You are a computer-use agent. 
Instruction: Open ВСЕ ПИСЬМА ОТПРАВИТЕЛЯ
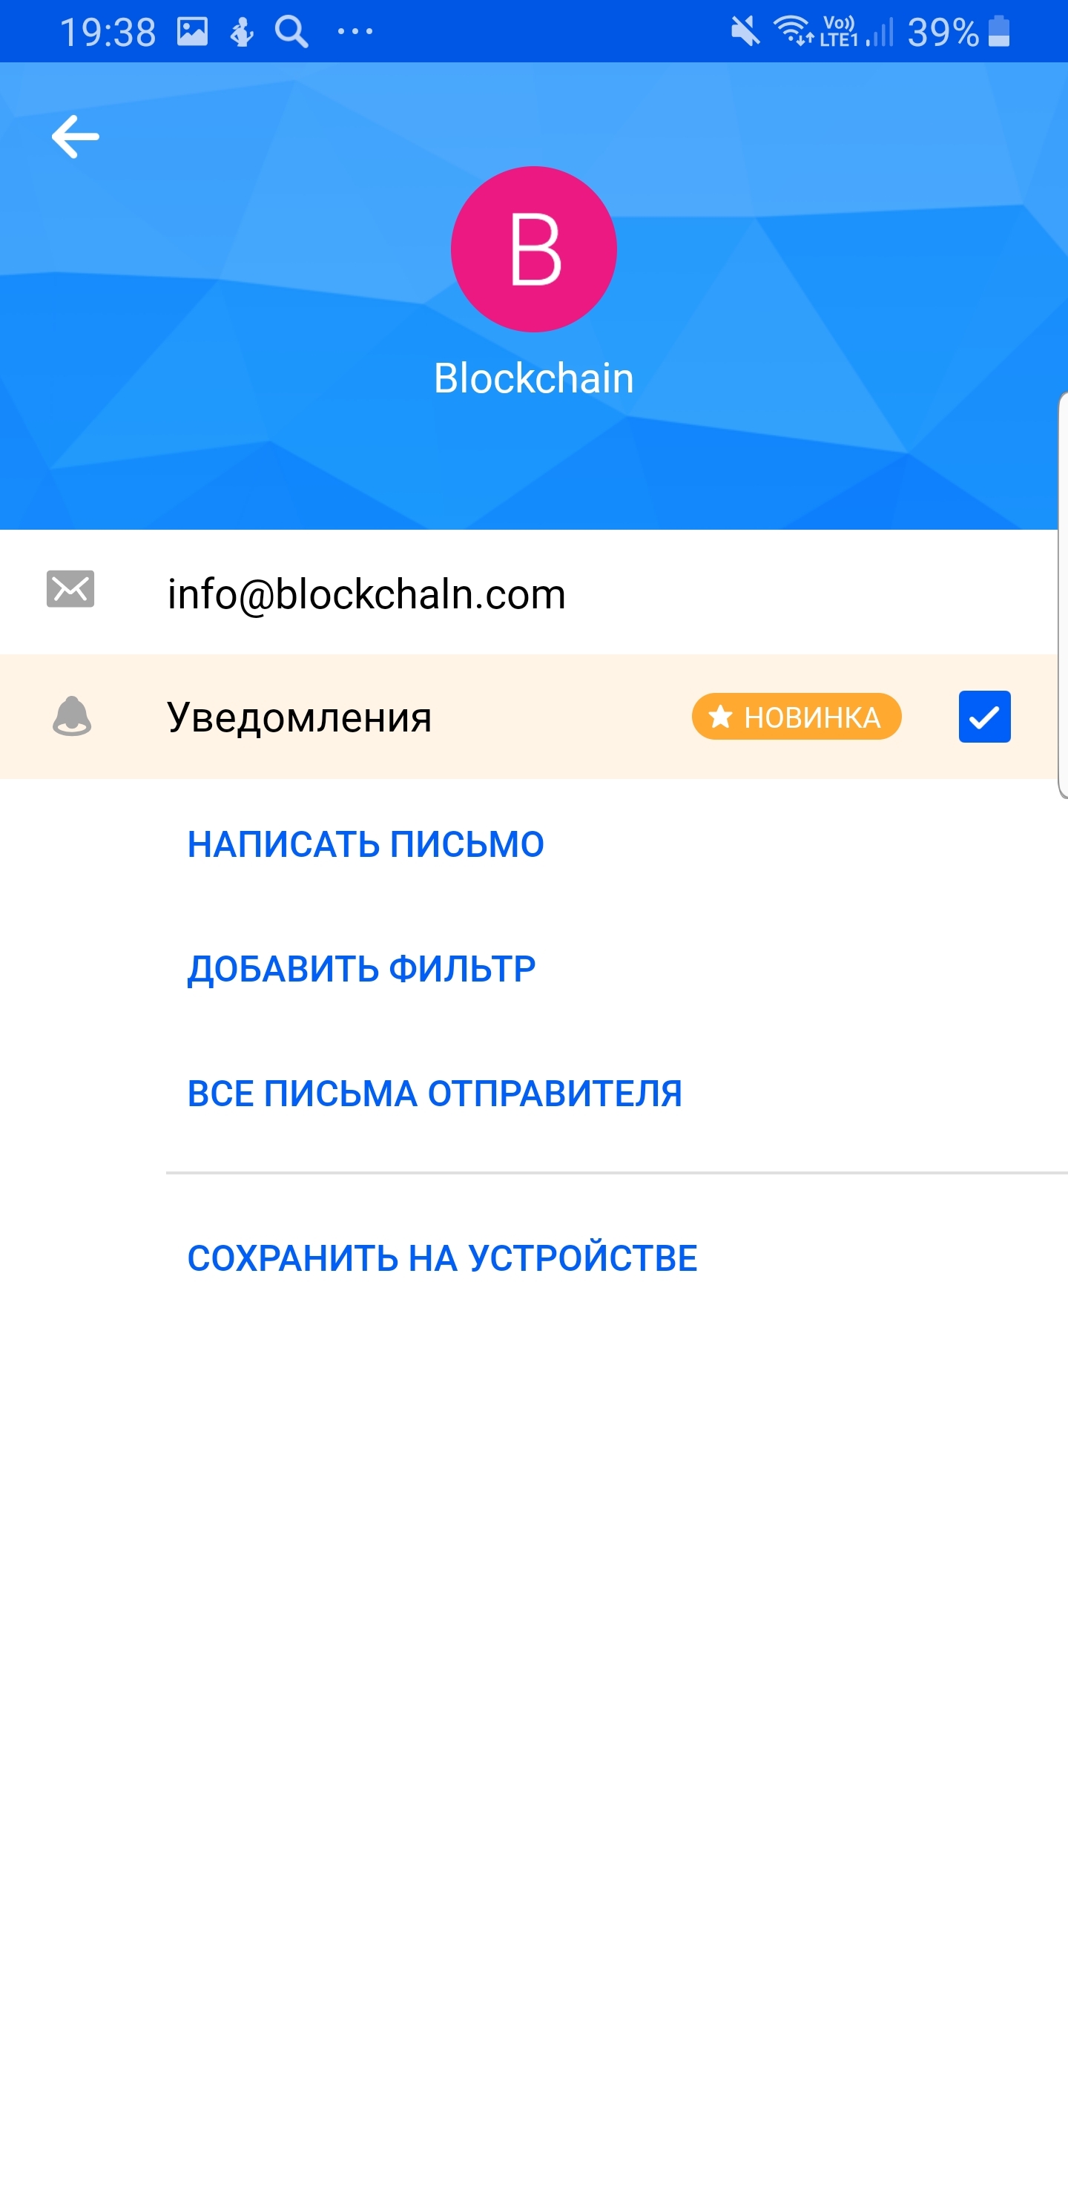coord(435,1093)
